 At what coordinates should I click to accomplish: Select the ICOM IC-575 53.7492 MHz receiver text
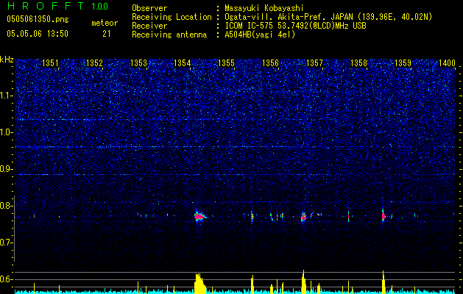[295, 26]
